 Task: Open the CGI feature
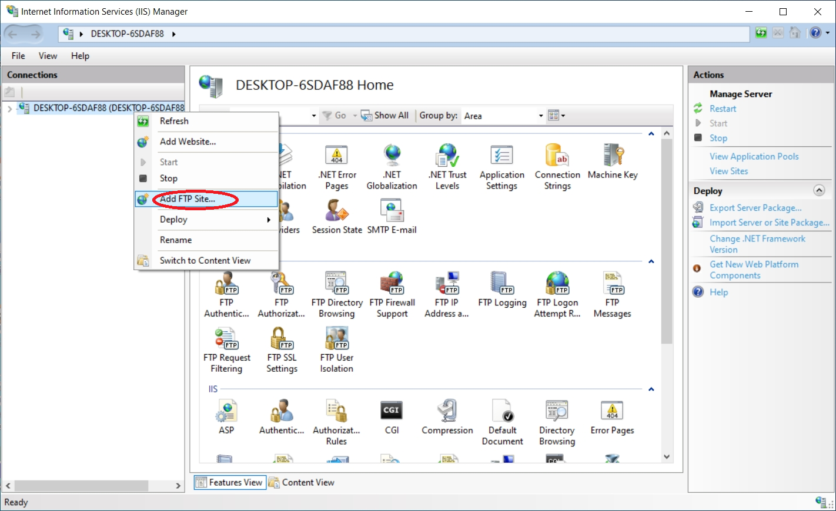click(392, 417)
